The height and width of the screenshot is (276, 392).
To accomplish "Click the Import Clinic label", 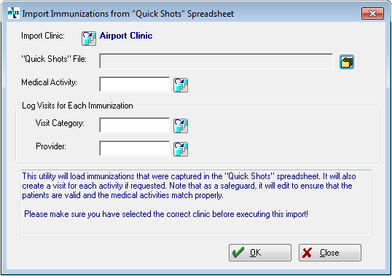I will 43,36.
